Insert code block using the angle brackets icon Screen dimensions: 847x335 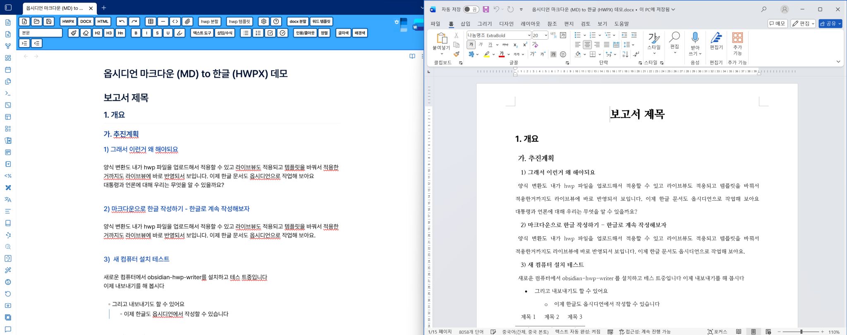(x=175, y=21)
